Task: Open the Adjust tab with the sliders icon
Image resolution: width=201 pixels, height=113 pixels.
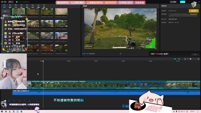Action: pos(44,6)
